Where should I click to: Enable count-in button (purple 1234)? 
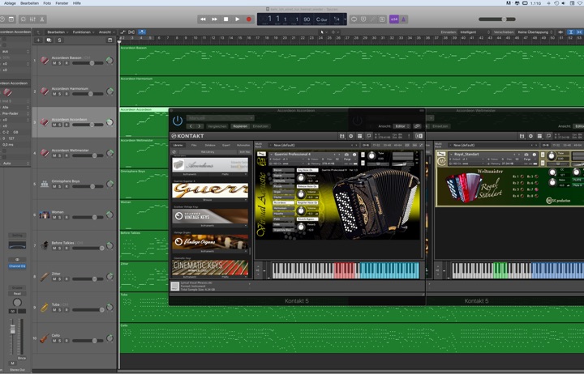point(393,19)
